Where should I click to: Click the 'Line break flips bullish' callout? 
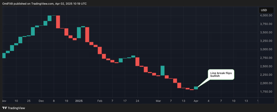pyautogui.click(x=221, y=74)
